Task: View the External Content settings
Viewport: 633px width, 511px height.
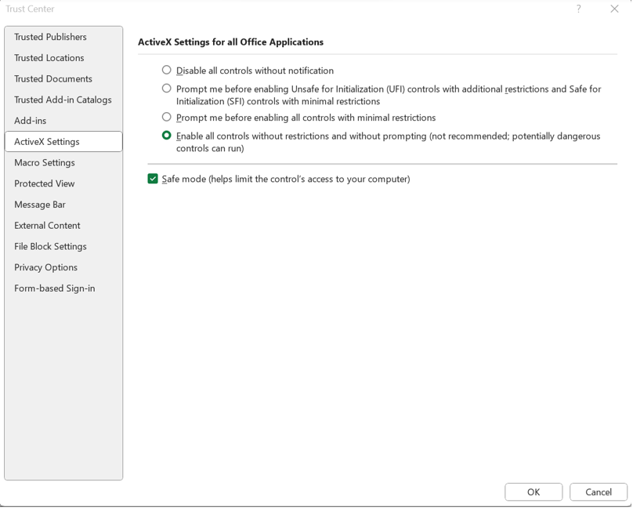Action: point(47,226)
